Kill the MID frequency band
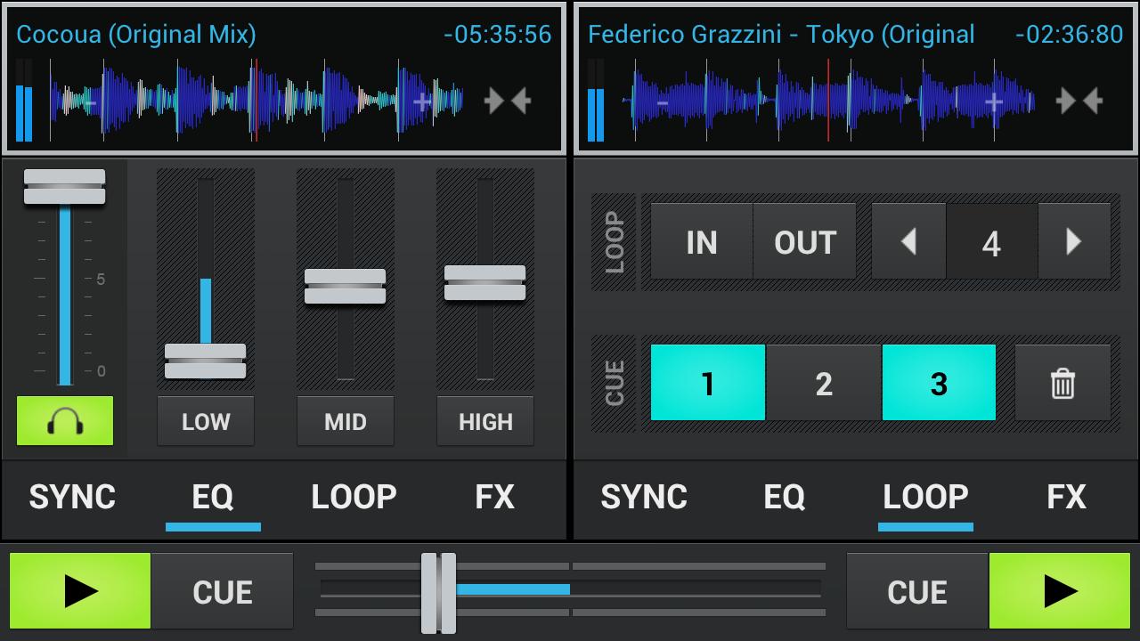The height and width of the screenshot is (641, 1140). [346, 421]
